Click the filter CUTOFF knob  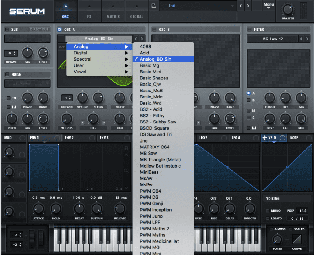click(270, 98)
